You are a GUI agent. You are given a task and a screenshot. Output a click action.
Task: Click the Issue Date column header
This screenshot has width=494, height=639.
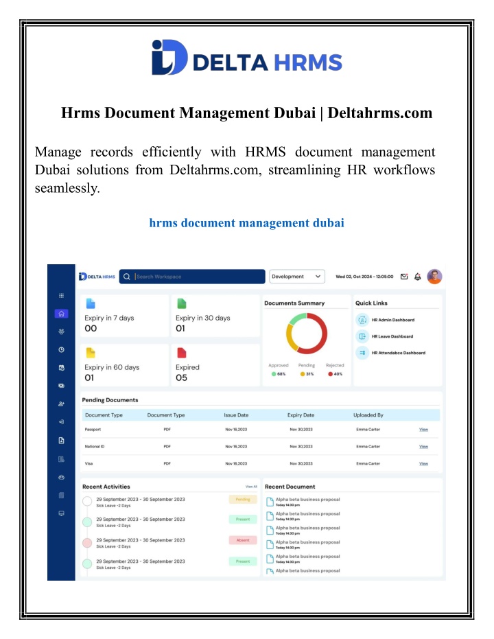coord(236,415)
